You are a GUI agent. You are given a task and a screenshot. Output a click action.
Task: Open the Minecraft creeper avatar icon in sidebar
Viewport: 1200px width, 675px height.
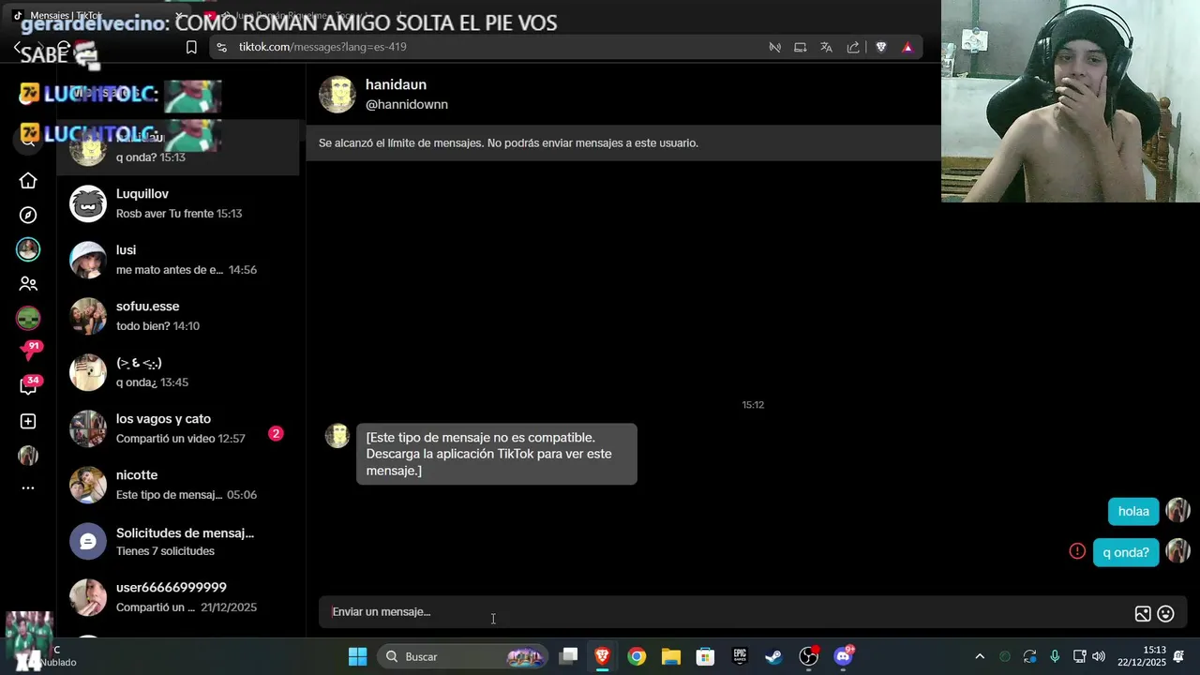(x=28, y=318)
